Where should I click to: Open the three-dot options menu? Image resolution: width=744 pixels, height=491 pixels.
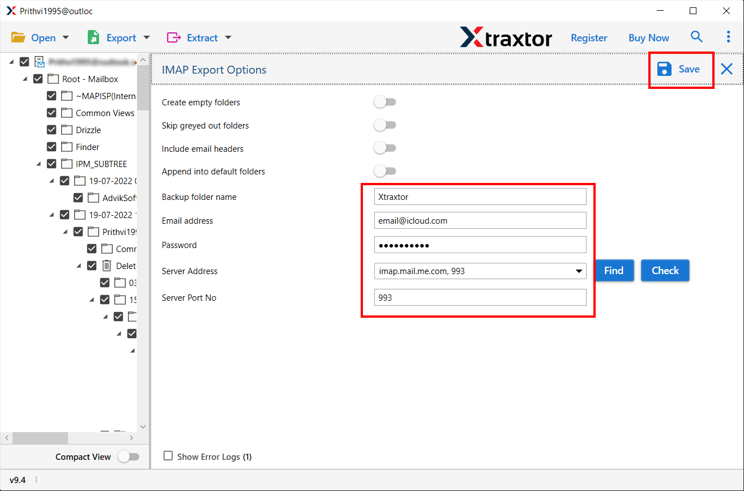728,36
